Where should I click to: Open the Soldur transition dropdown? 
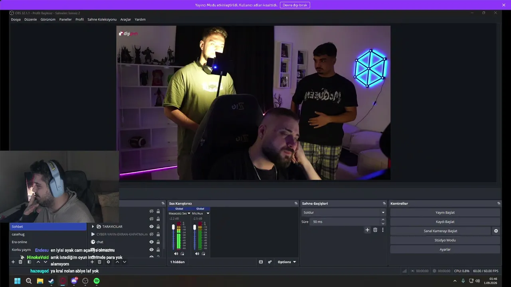[344, 212]
